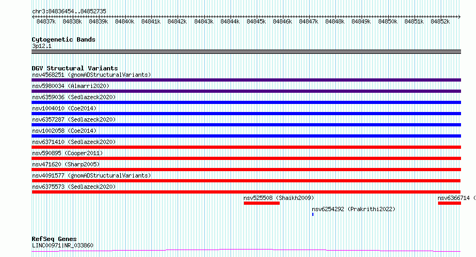Open variant nsv6371410 (Sedlazeck2020) label

tap(74, 142)
